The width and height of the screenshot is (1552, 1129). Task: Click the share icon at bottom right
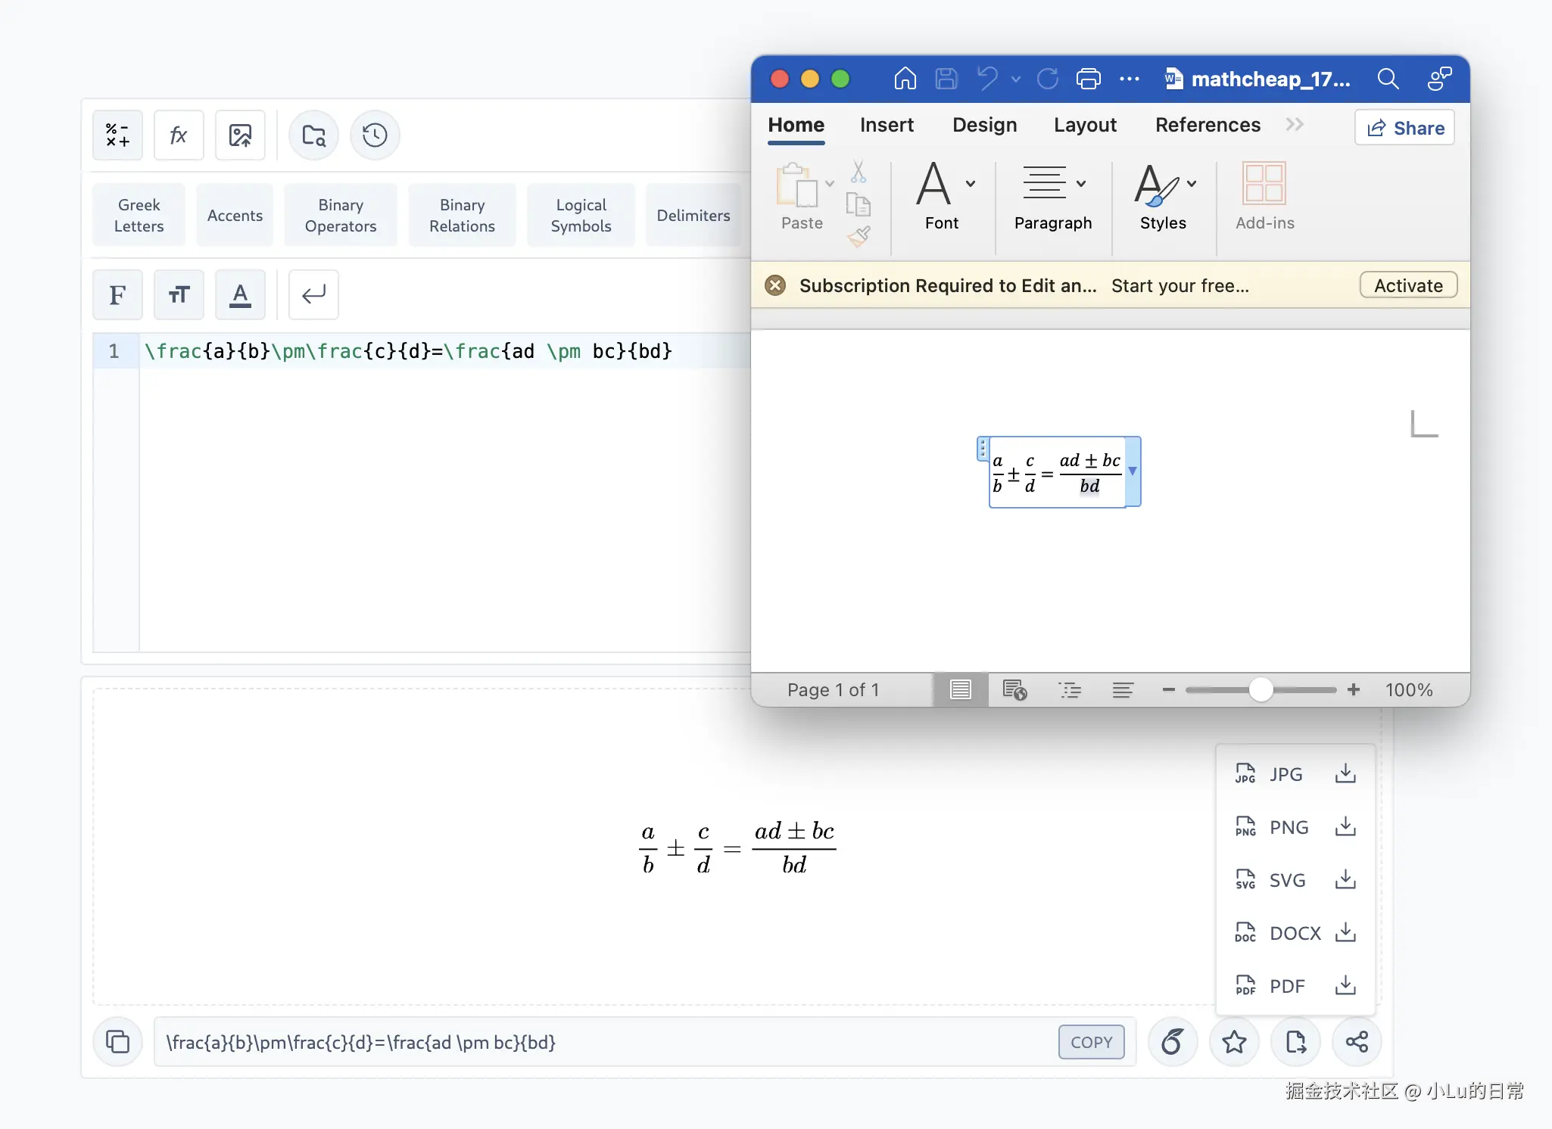[1357, 1042]
